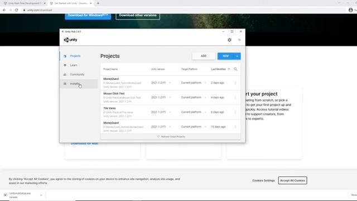Image resolution: width=357 pixels, height=201 pixels.
Task: Refresh Cloud Projects
Action: [171, 137]
